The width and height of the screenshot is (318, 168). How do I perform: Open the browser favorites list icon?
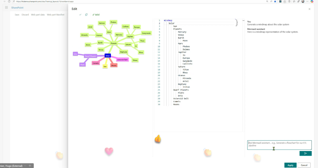click(294, 2)
